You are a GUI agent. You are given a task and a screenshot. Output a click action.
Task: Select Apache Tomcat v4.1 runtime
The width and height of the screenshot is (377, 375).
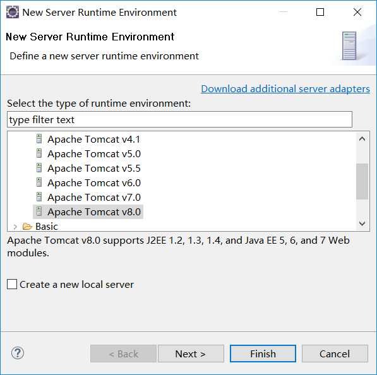pyautogui.click(x=93, y=139)
